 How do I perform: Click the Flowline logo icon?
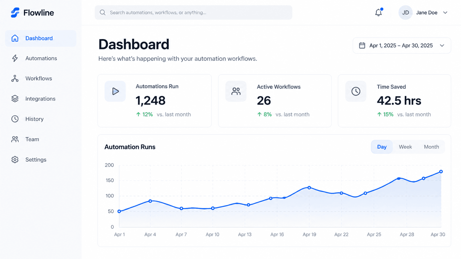[x=15, y=12]
